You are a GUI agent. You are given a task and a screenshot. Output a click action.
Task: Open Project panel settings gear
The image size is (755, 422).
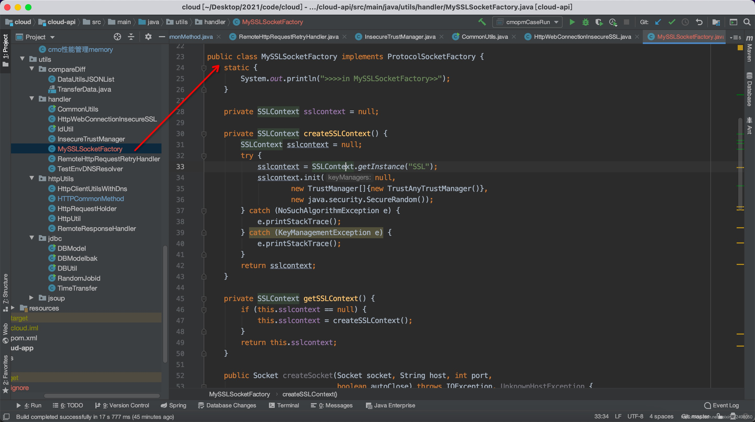[148, 37]
